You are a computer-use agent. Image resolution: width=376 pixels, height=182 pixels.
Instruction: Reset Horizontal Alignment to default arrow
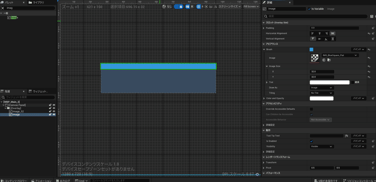369,33
